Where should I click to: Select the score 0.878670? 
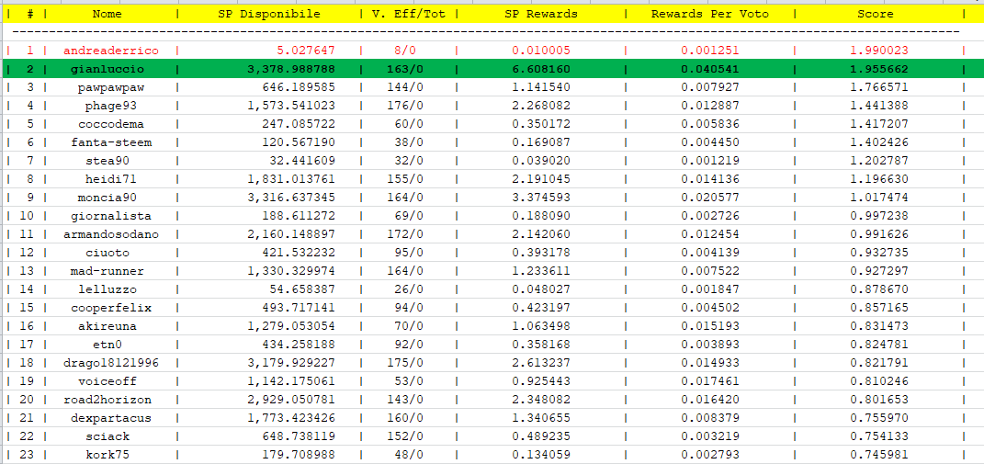point(878,290)
